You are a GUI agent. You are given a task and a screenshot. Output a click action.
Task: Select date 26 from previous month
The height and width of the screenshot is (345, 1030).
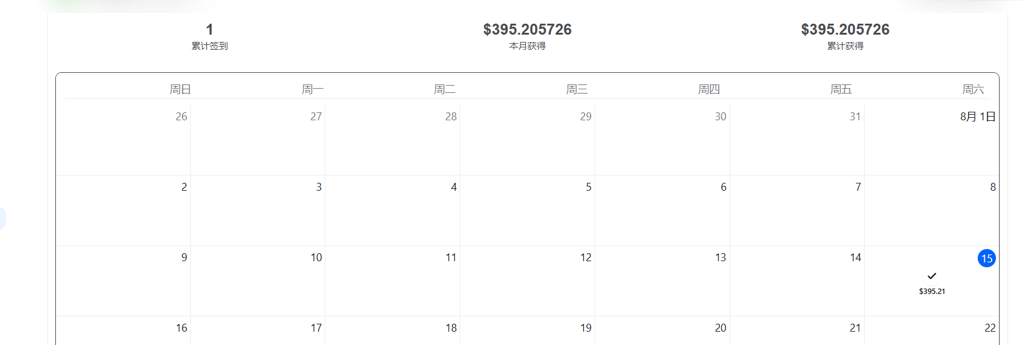[x=181, y=117]
